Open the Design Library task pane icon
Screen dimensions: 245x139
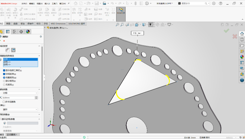tap(242, 40)
